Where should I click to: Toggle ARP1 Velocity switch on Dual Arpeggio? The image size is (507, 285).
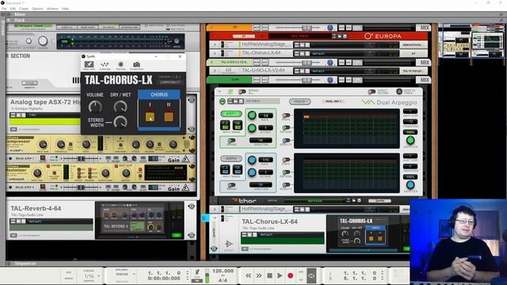(286, 141)
